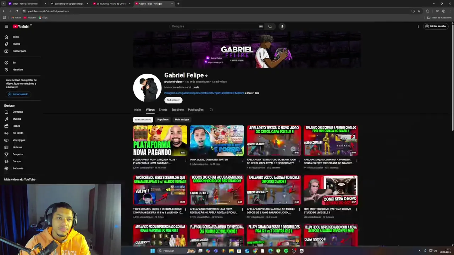Click the Subscrever button
The width and height of the screenshot is (454, 255).
click(x=173, y=100)
